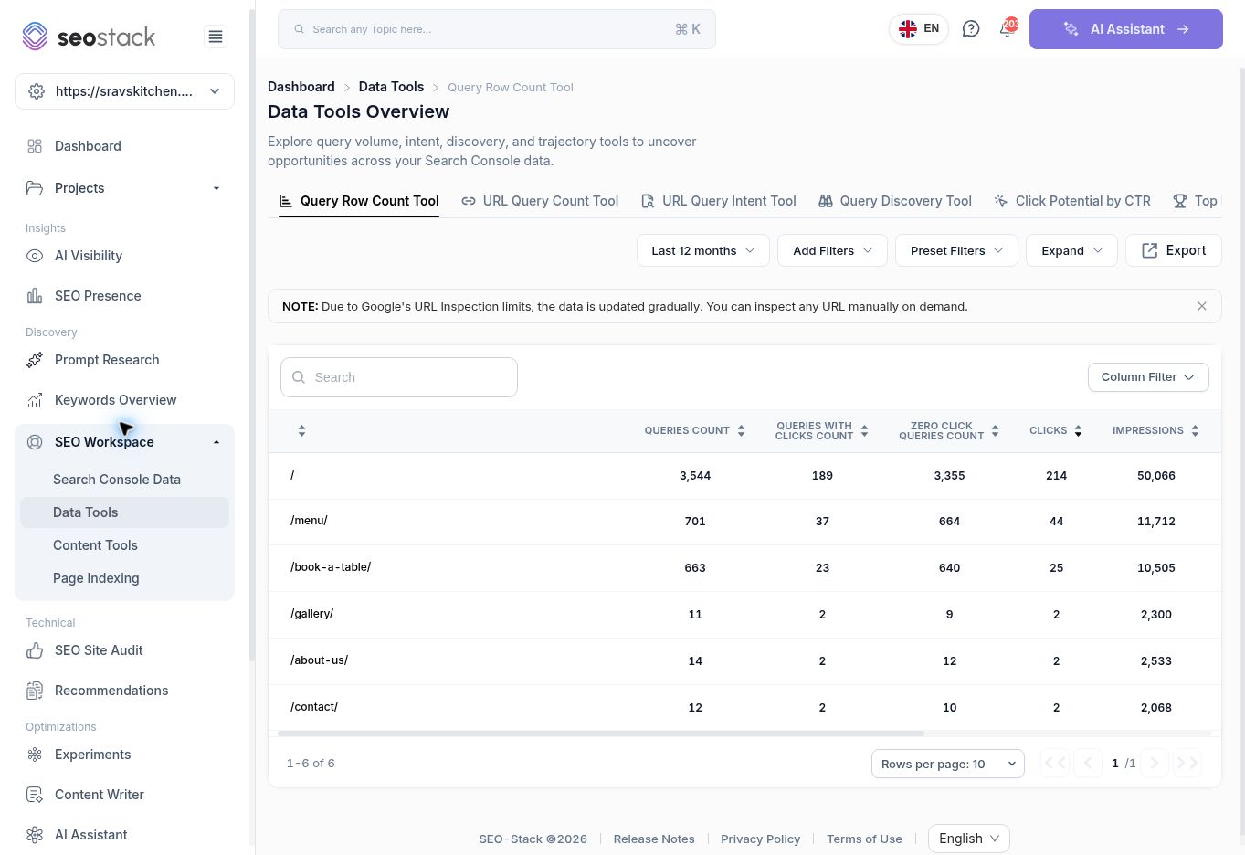Viewport: 1245px width, 855px height.
Task: Sort by Queries With Clicks Count column
Action: (x=864, y=430)
